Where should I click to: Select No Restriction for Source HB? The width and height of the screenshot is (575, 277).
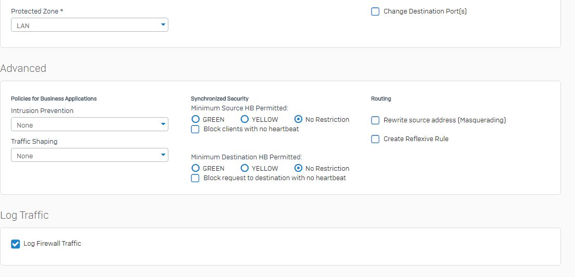click(x=299, y=119)
